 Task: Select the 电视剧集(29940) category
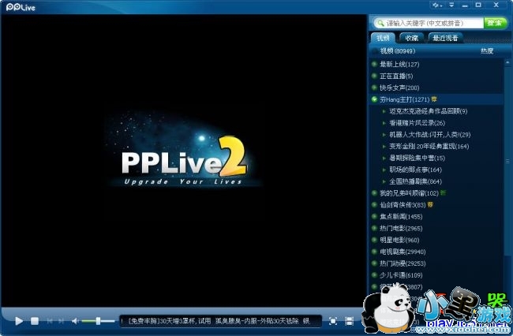pyautogui.click(x=403, y=252)
